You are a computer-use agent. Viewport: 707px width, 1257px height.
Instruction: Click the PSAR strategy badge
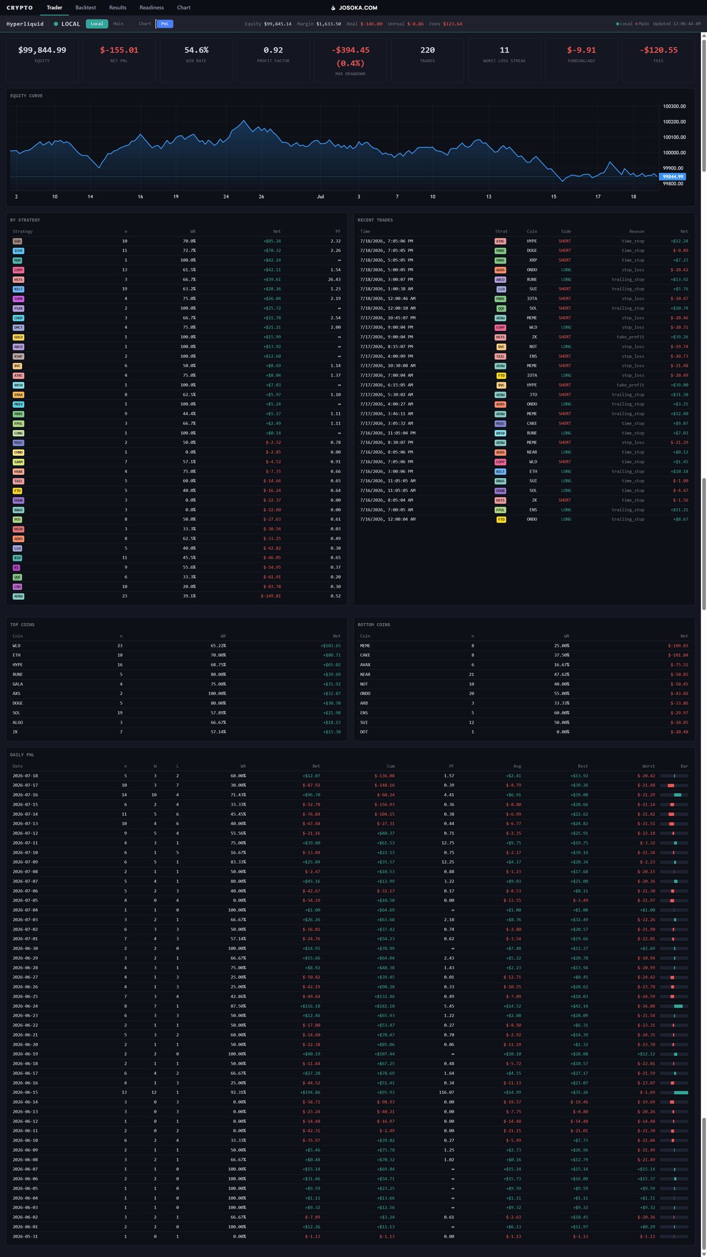point(18,308)
